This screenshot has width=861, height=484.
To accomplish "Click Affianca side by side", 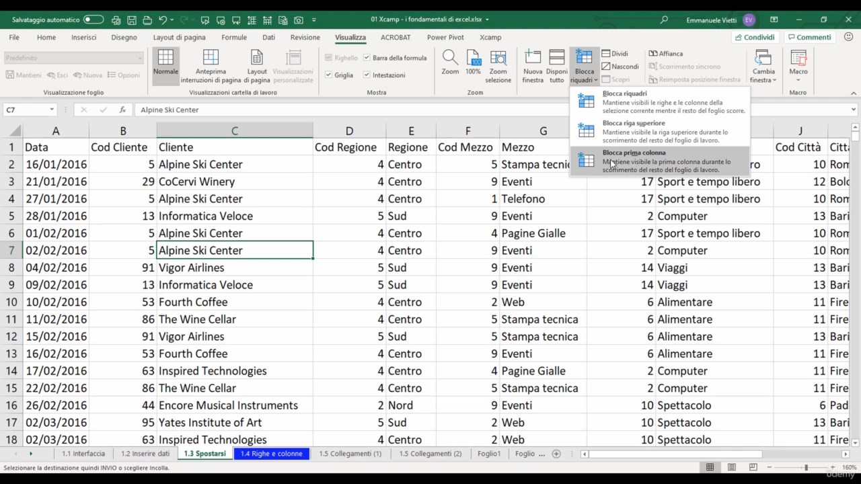I will [666, 54].
